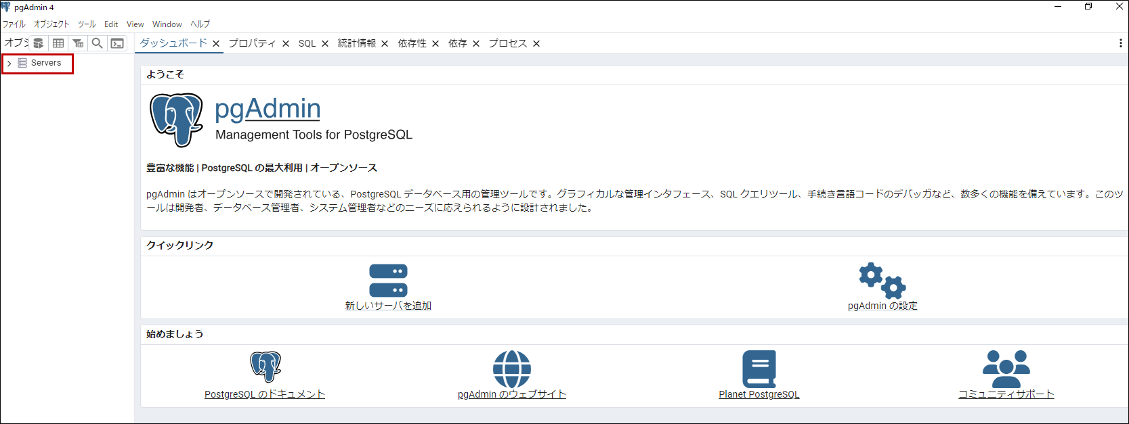The height and width of the screenshot is (424, 1129).
Task: Open the コミュニティサポート link
Action: pos(1006,394)
